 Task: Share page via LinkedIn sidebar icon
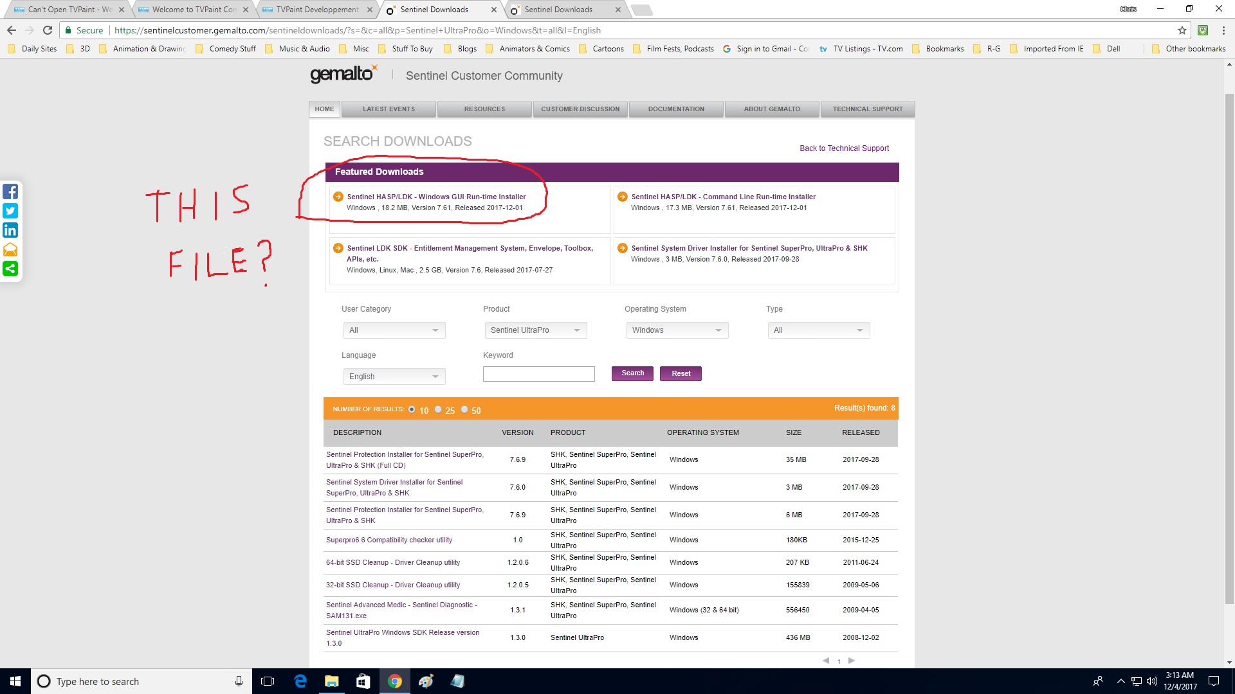pos(10,230)
